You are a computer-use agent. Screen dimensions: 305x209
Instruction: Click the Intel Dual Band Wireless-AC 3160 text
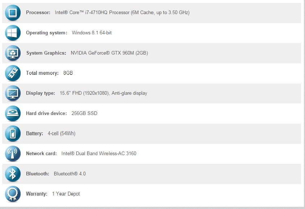(99, 154)
